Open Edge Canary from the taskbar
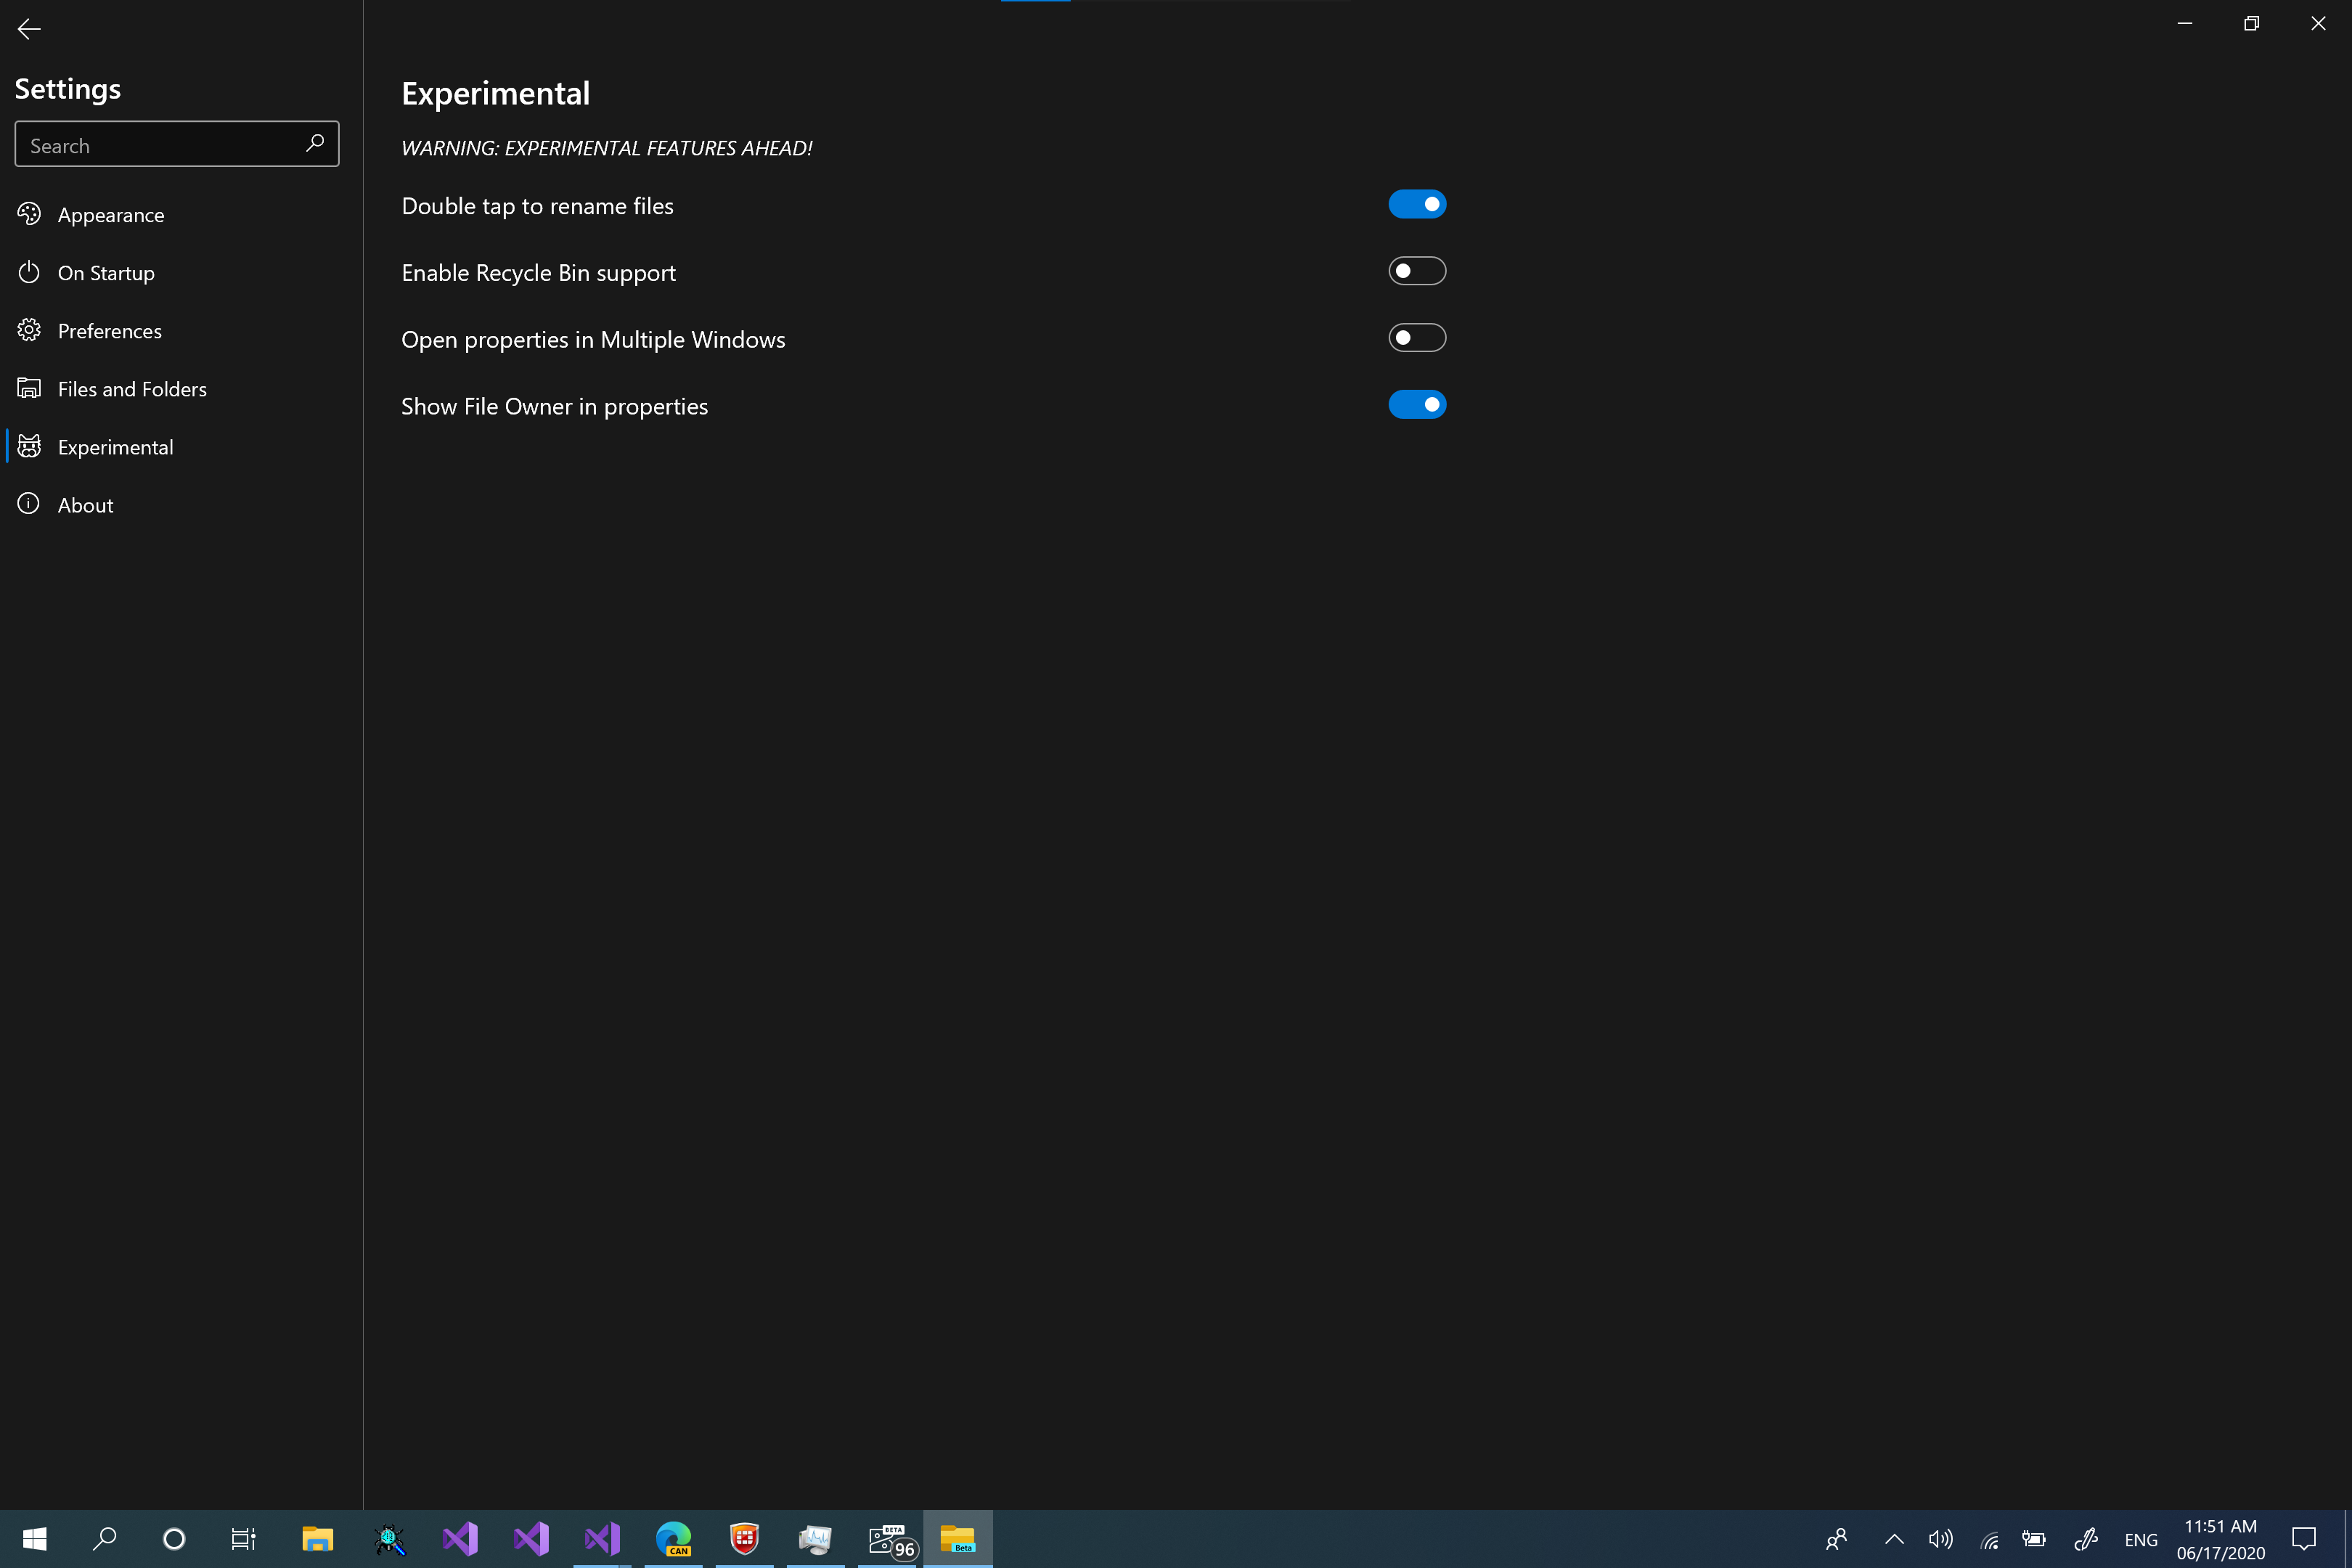 tap(674, 1539)
